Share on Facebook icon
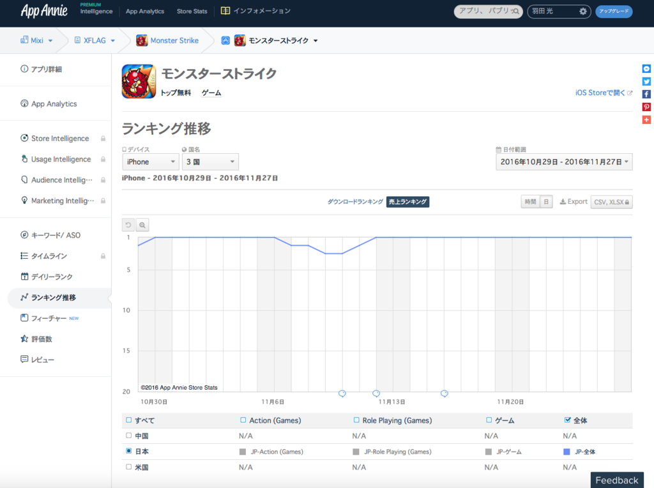The width and height of the screenshot is (654, 488). (646, 95)
